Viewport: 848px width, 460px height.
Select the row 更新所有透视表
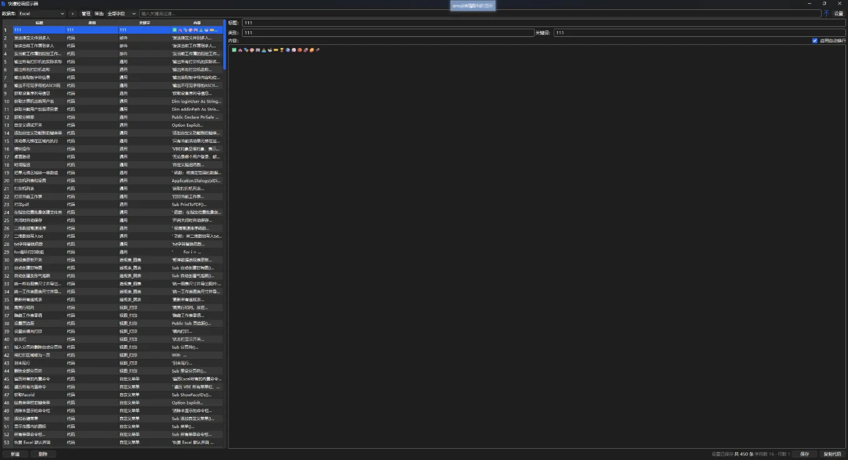113,300
